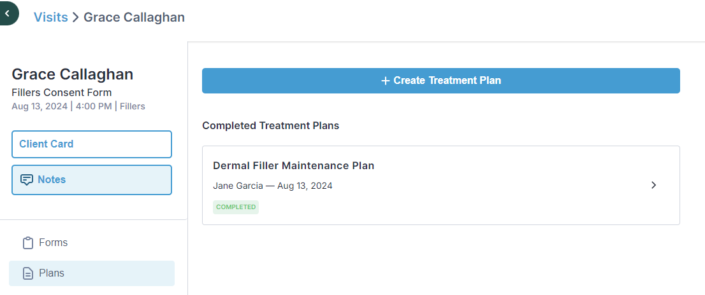This screenshot has height=295, width=705.
Task: Click the Dermal Filler Maintenance Plan title
Action: click(294, 165)
